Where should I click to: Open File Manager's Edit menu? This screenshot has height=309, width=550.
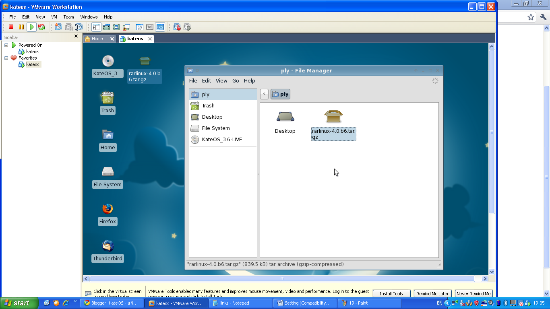point(207,81)
